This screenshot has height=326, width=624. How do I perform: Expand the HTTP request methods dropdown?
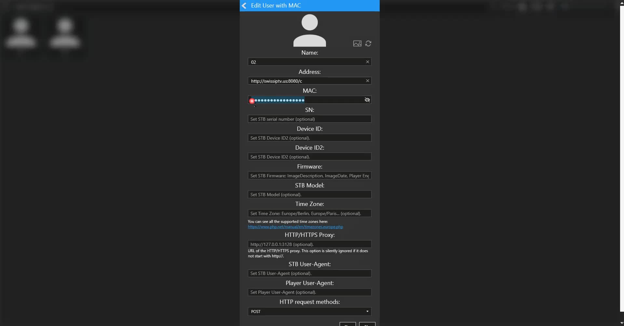coord(367,311)
